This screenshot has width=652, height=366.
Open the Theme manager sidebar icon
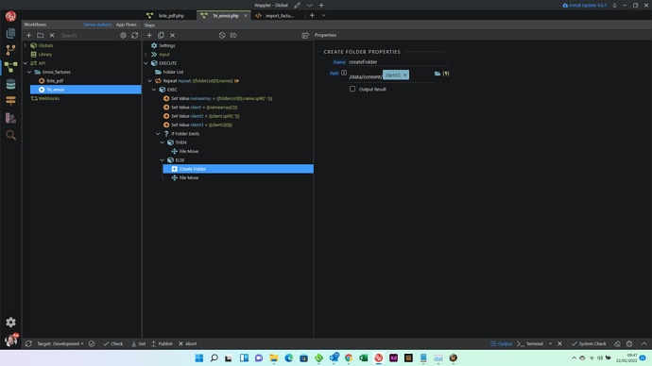[10, 118]
